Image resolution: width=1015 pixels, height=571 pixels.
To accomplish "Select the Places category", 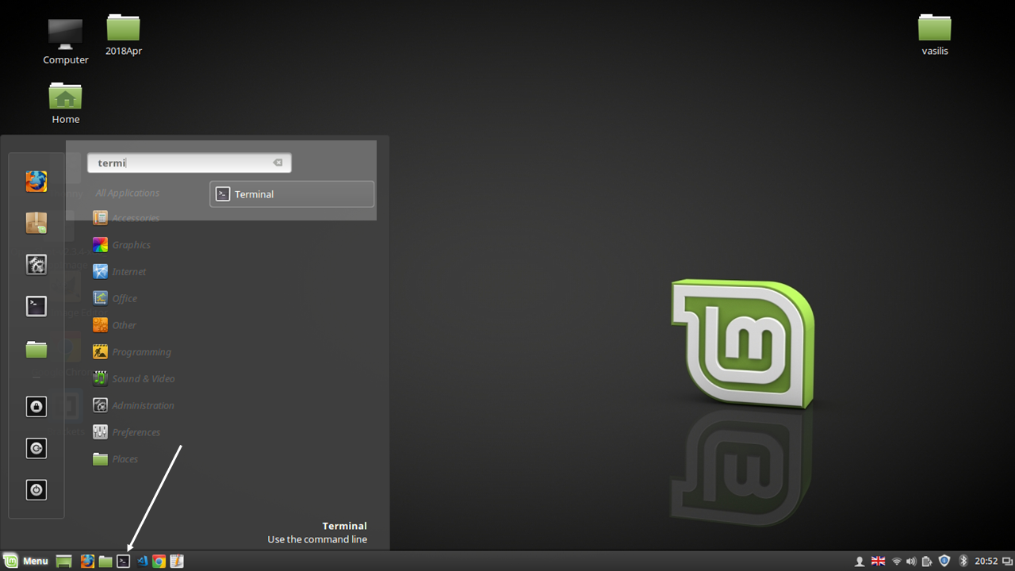I will pyautogui.click(x=115, y=459).
